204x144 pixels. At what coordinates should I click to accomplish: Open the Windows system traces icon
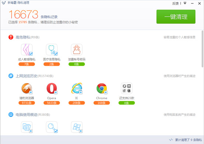[x=77, y=127]
